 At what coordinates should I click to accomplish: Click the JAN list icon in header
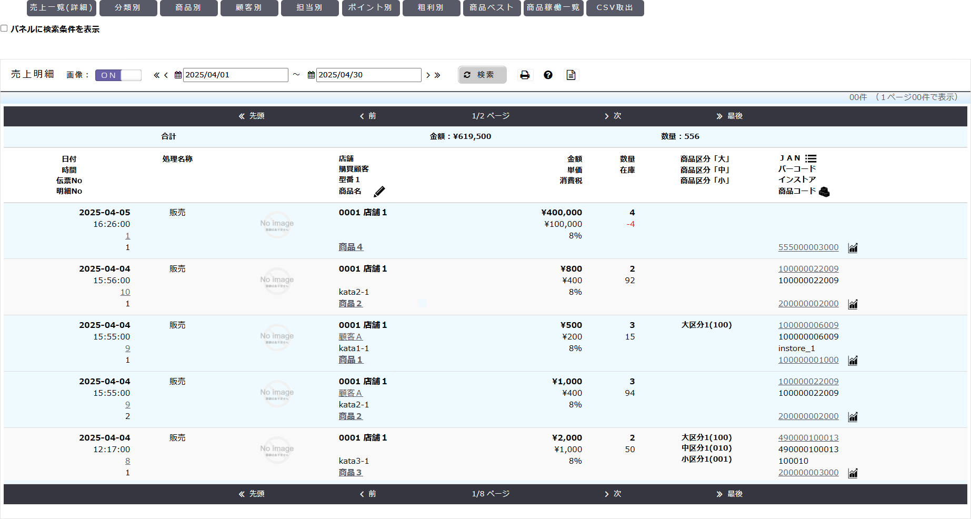click(811, 158)
